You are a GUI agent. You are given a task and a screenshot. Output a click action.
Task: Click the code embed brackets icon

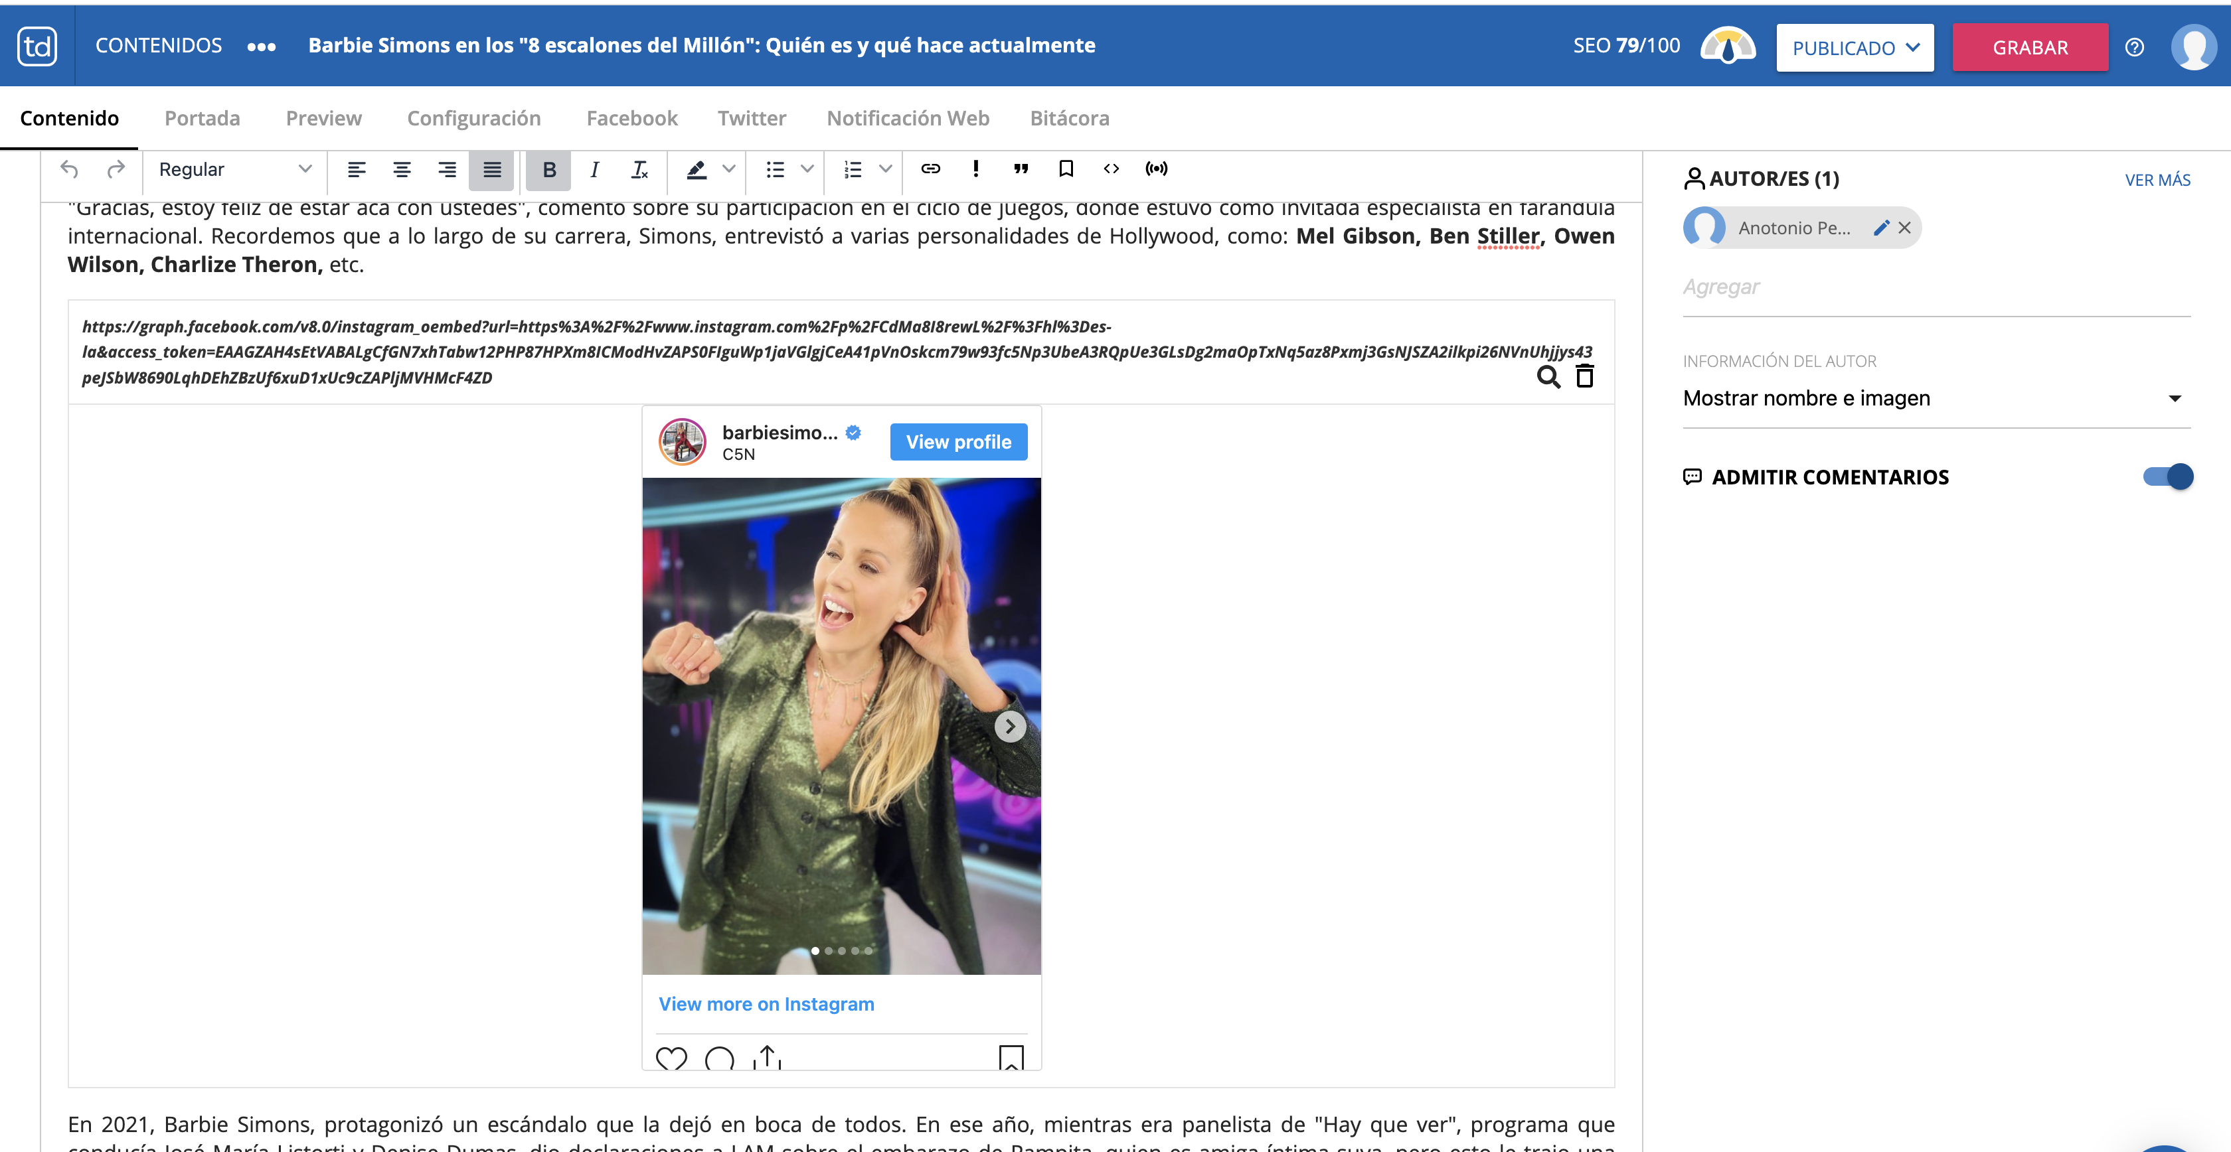(x=1111, y=169)
